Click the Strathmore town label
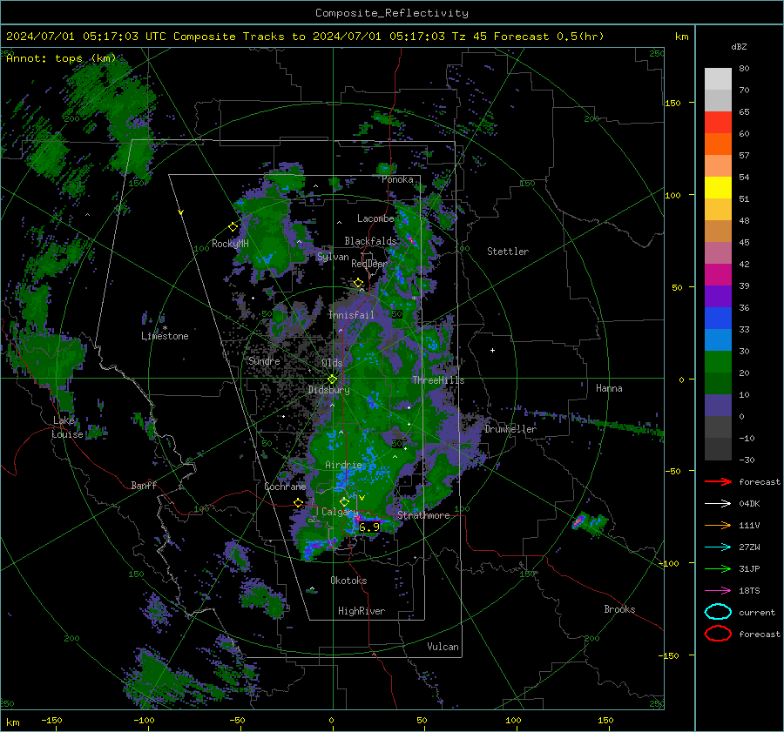Viewport: 784px width, 732px height. [423, 515]
